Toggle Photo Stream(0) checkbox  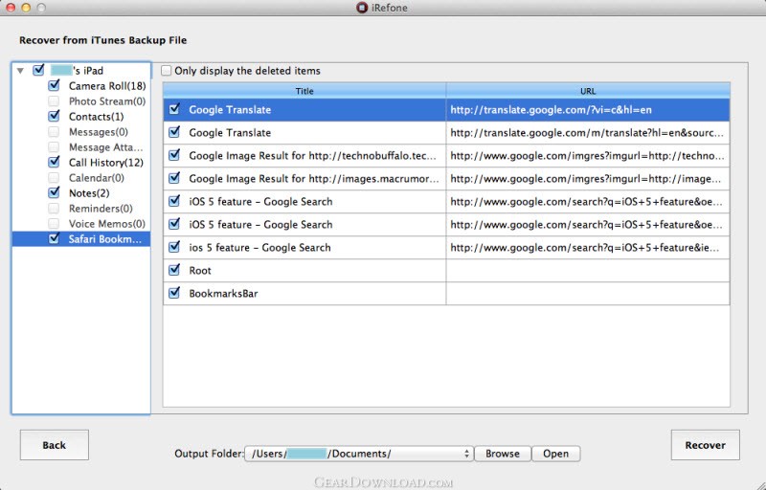point(54,101)
